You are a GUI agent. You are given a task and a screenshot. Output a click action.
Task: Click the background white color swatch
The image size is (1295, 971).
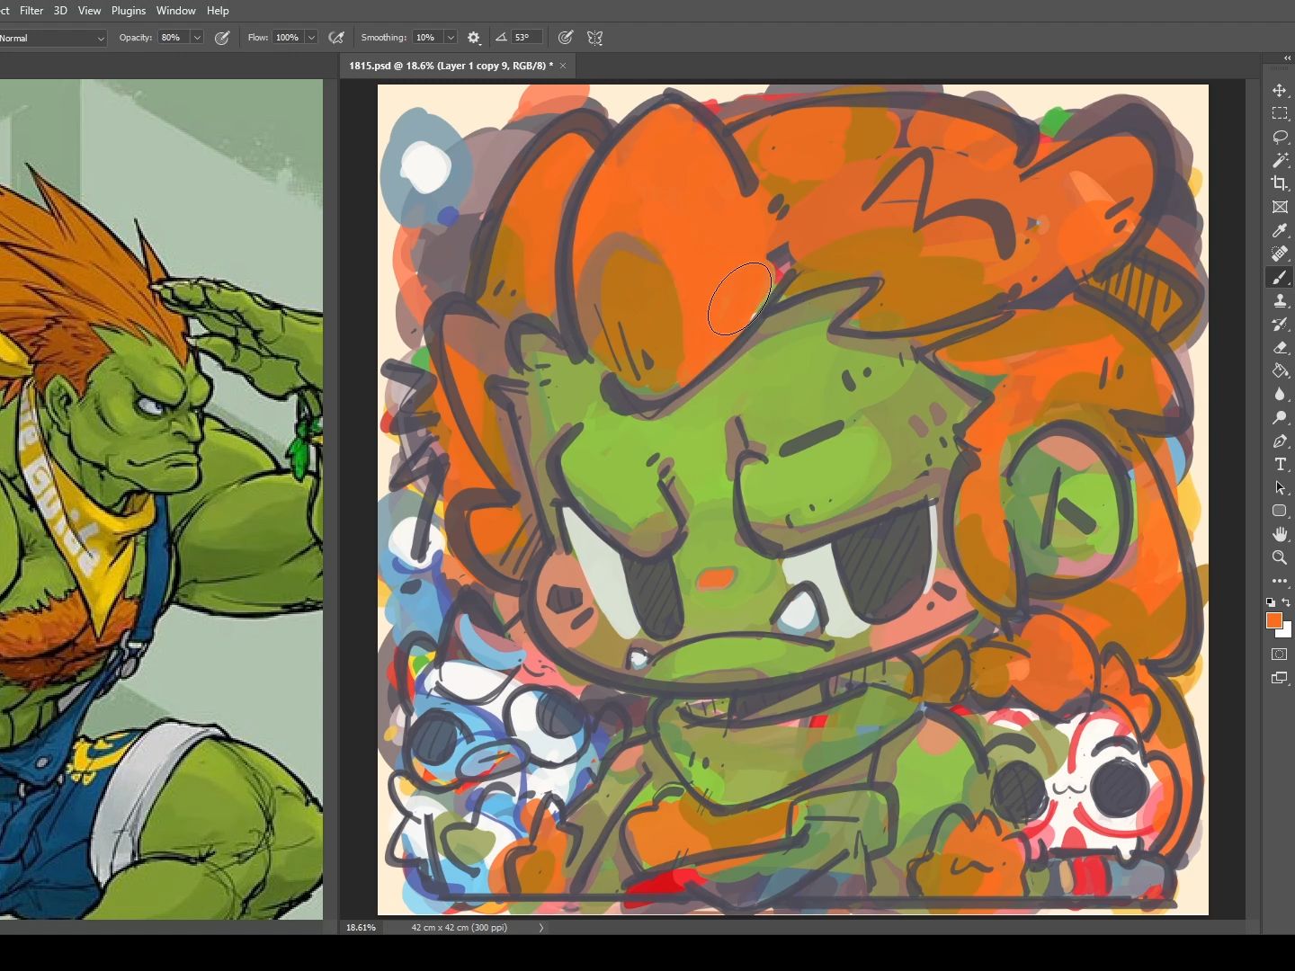point(1286,631)
